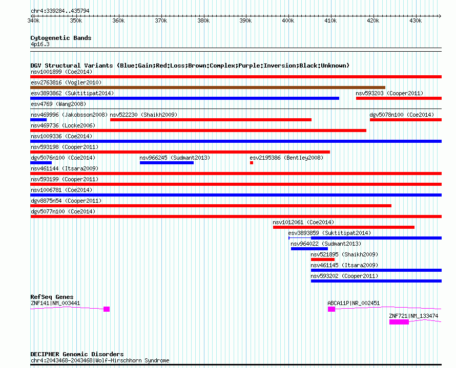Select the red nsv1012061 loss bar
Image resolution: width=456 pixels, height=368 pixels.
344,227
